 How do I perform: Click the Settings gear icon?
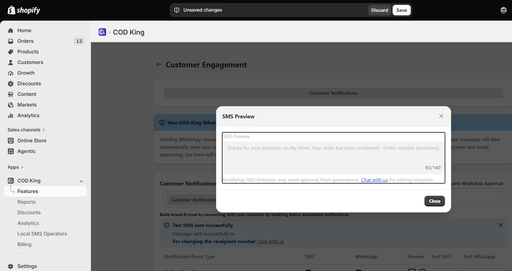tap(11, 266)
